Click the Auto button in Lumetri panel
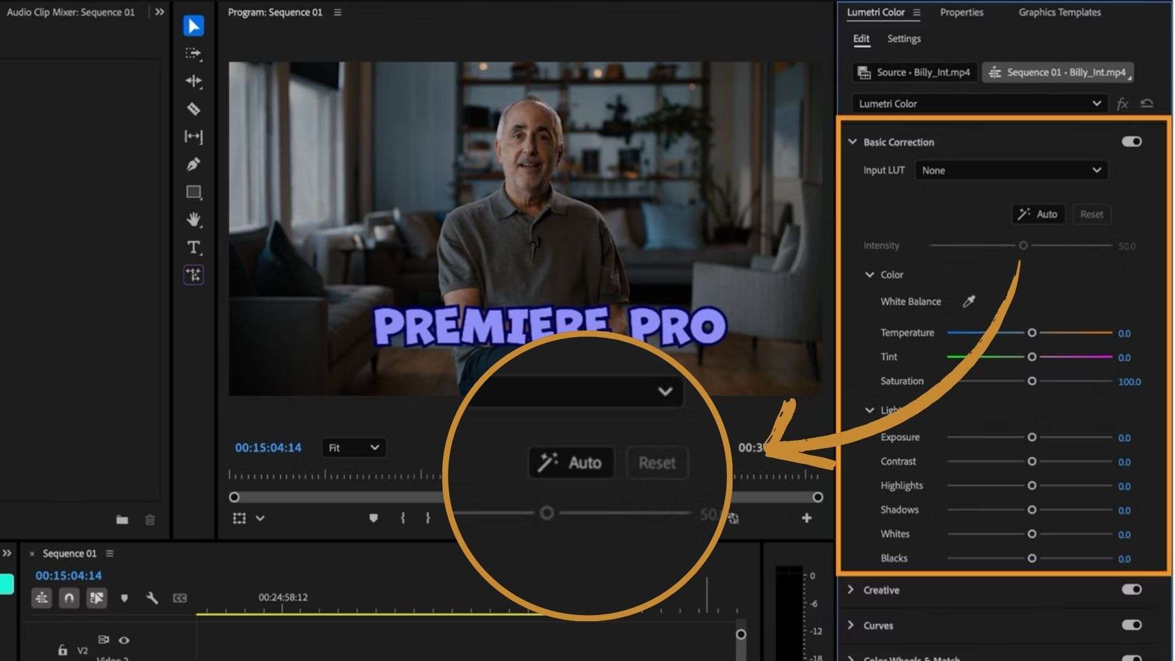Screen dimensions: 1175x661 point(1038,214)
